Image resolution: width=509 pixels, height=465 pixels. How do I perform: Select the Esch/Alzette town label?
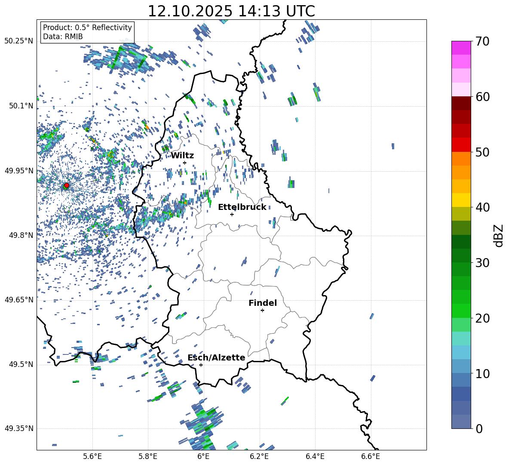coord(216,357)
